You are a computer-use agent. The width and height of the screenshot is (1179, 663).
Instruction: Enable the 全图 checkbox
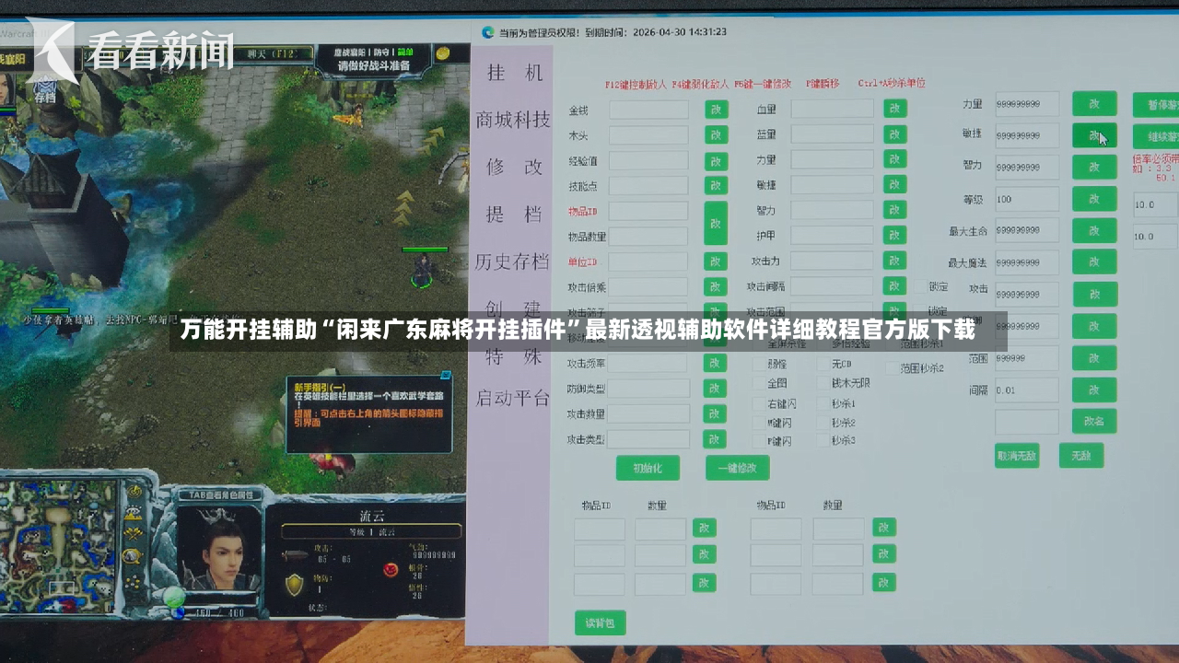point(758,383)
